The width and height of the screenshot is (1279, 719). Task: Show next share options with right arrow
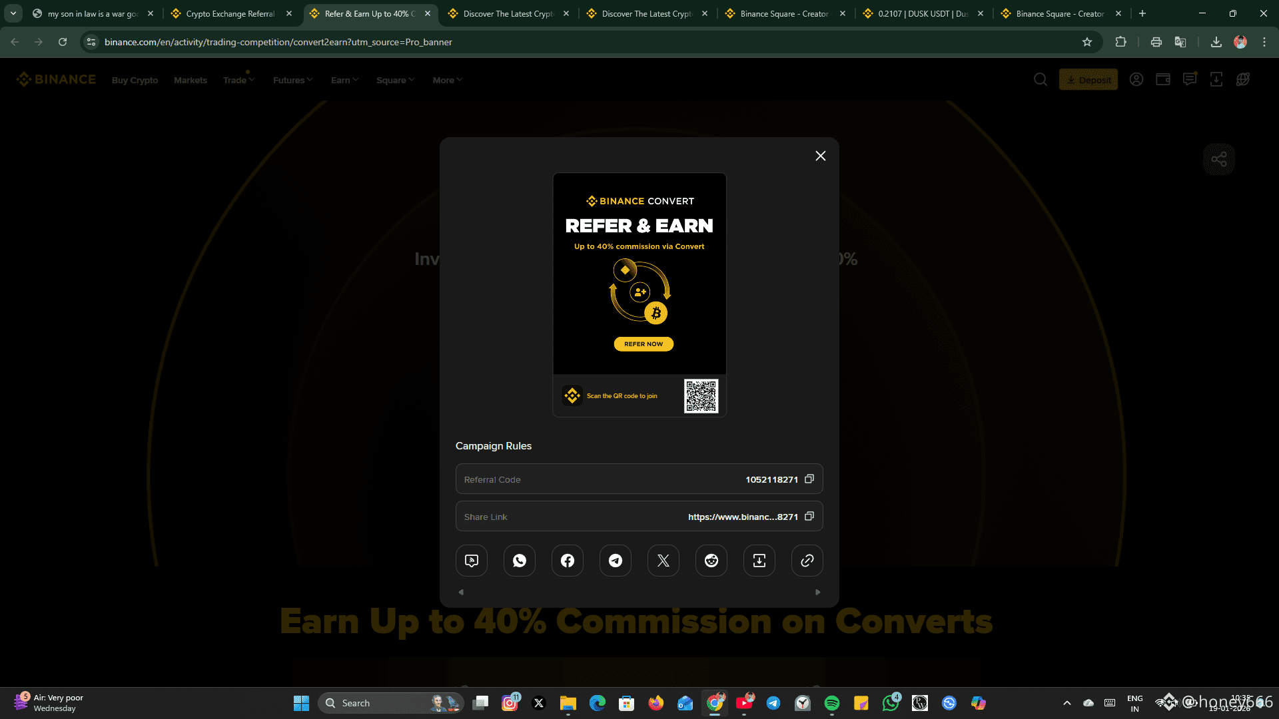coord(818,592)
